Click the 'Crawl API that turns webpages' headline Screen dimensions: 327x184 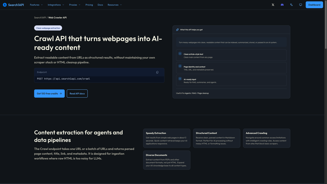98,43
